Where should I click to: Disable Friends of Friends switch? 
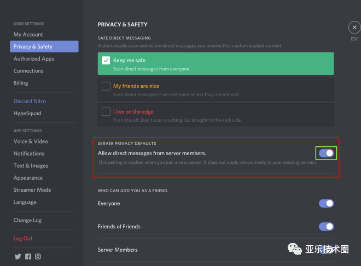[x=326, y=227]
